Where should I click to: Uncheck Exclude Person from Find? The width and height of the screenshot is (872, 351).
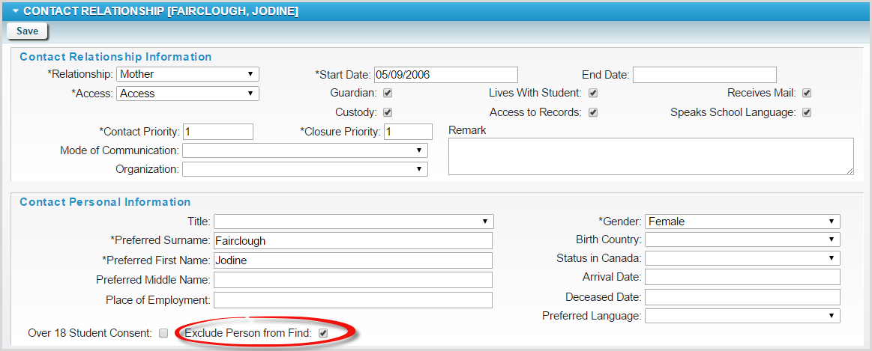[x=323, y=333]
